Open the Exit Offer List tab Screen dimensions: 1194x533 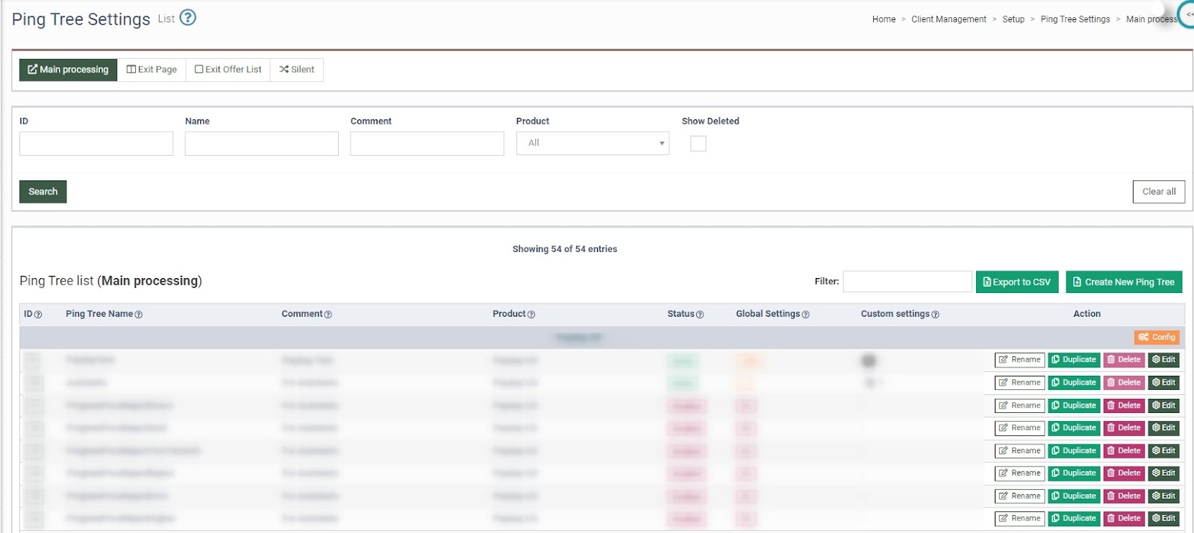tap(228, 69)
